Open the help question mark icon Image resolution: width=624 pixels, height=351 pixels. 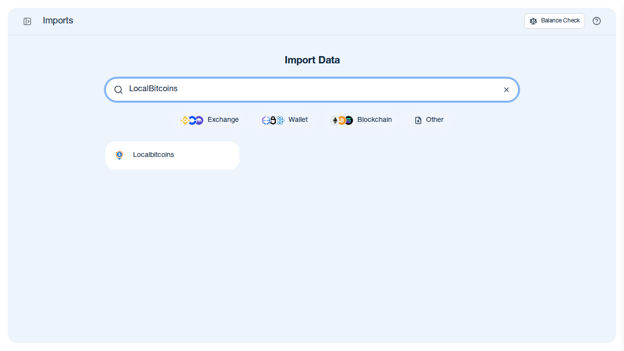[597, 21]
